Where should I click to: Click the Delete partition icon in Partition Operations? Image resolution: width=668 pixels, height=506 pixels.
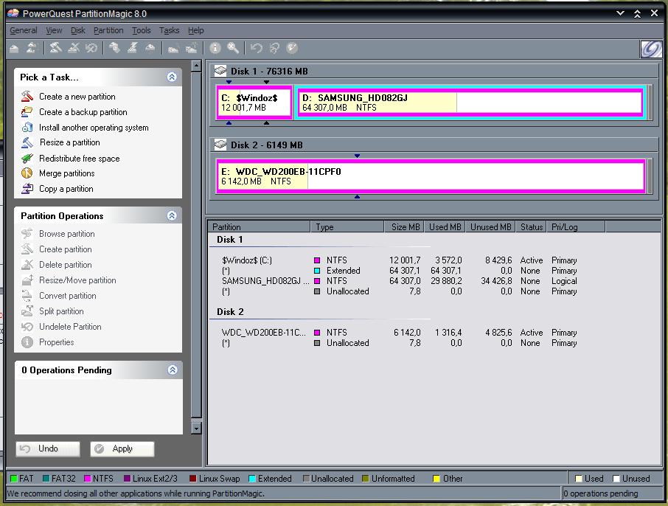(x=27, y=264)
